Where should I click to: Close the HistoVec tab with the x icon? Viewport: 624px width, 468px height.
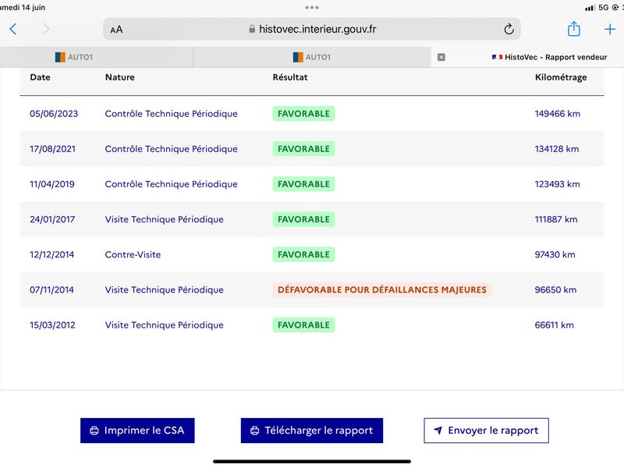click(x=441, y=57)
